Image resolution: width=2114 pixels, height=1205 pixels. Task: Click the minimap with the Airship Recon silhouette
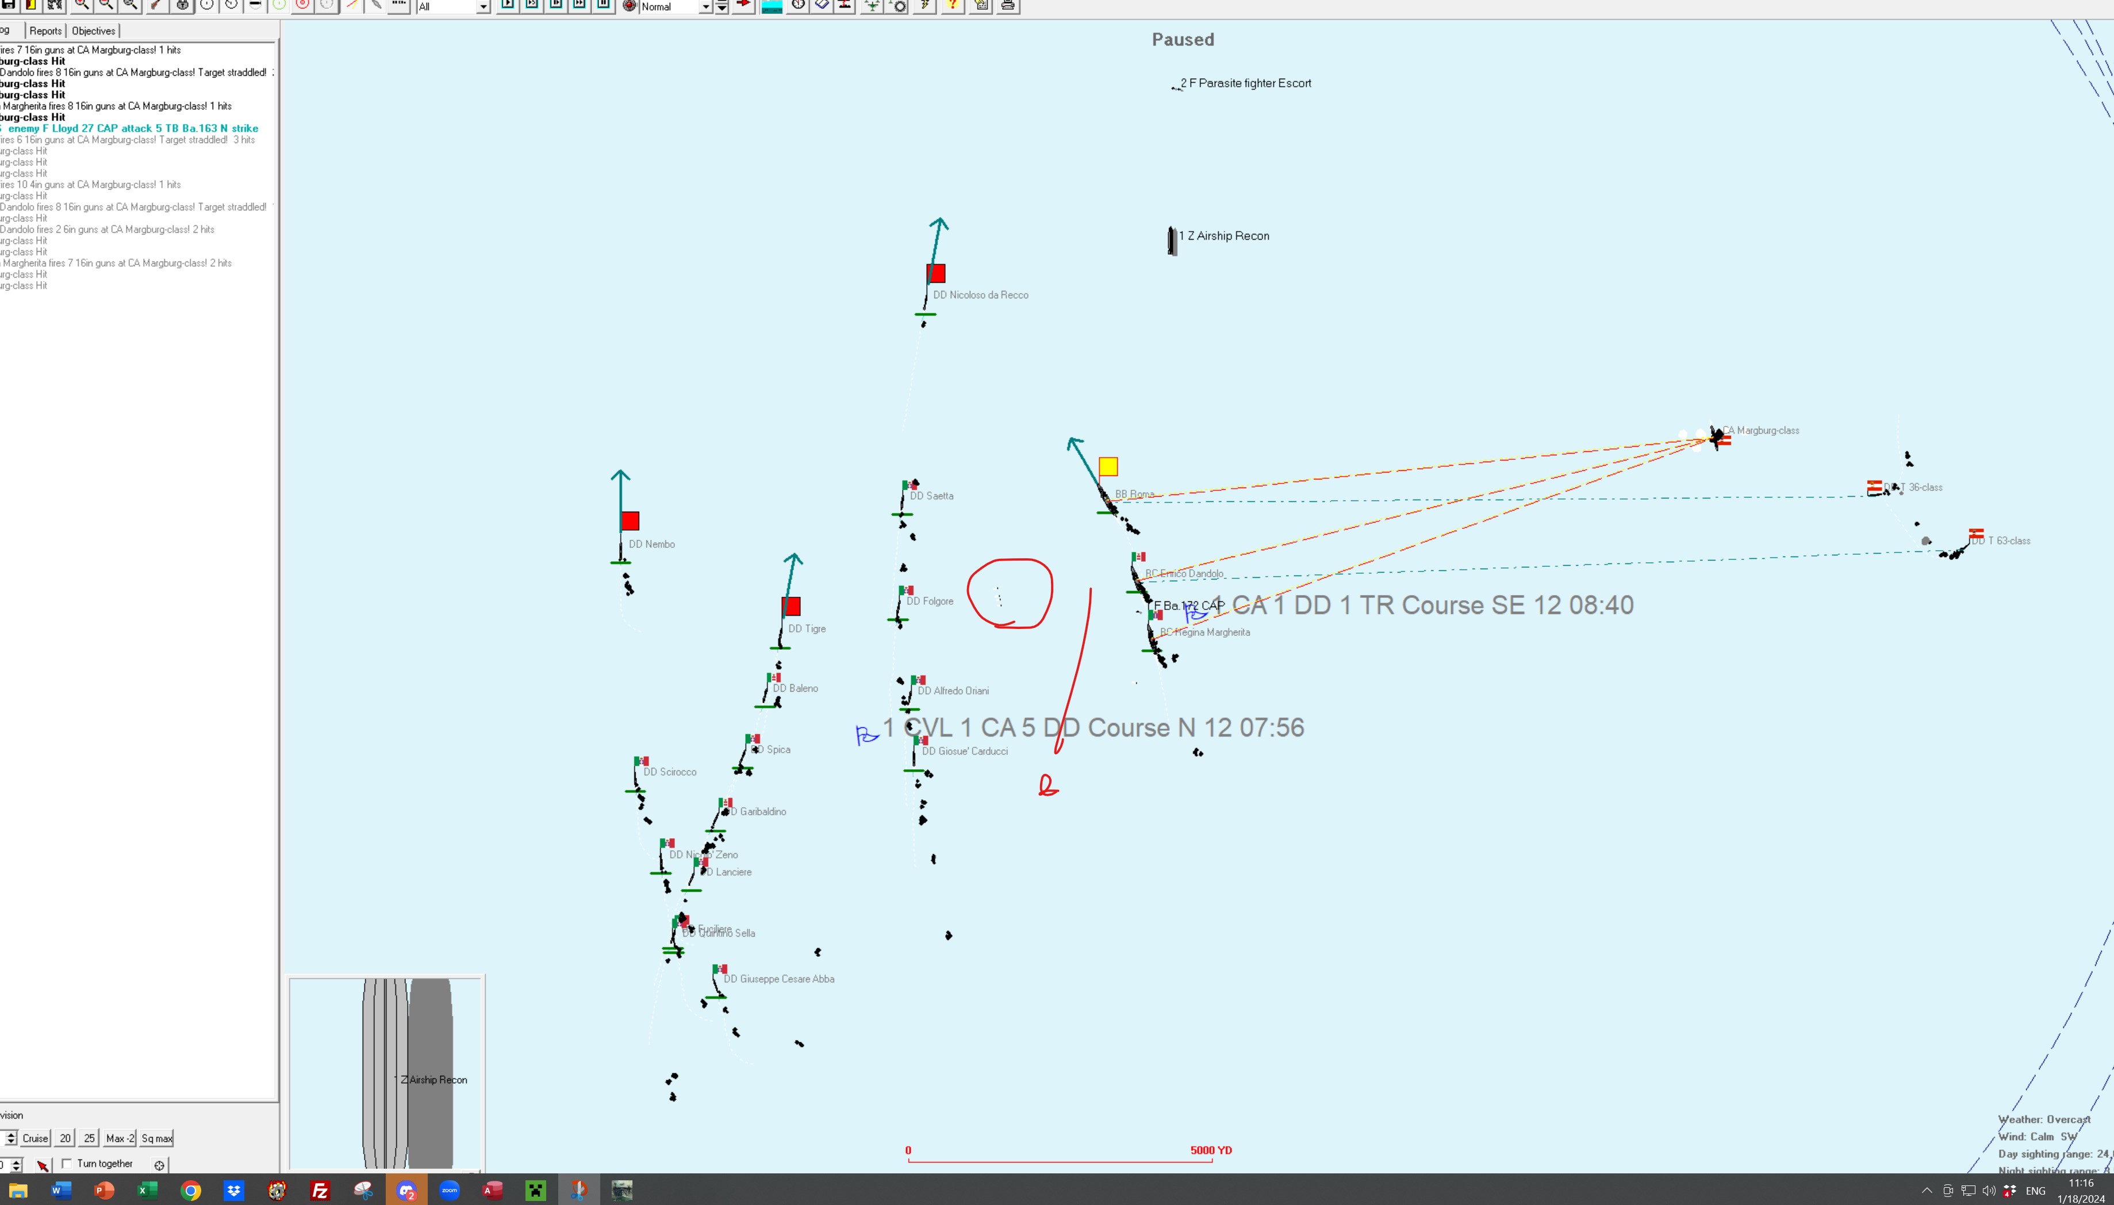pyautogui.click(x=386, y=1073)
